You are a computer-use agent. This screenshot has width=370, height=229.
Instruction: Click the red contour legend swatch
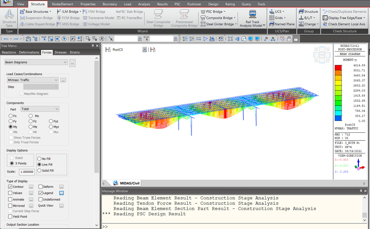pos(338,67)
